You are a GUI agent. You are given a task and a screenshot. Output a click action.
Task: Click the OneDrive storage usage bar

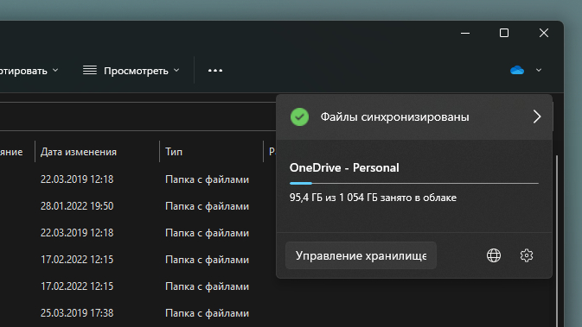[x=414, y=183]
